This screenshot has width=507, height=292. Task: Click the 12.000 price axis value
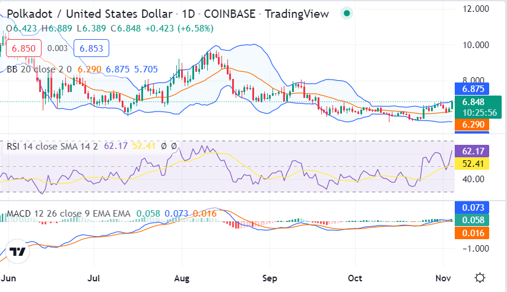click(x=476, y=9)
